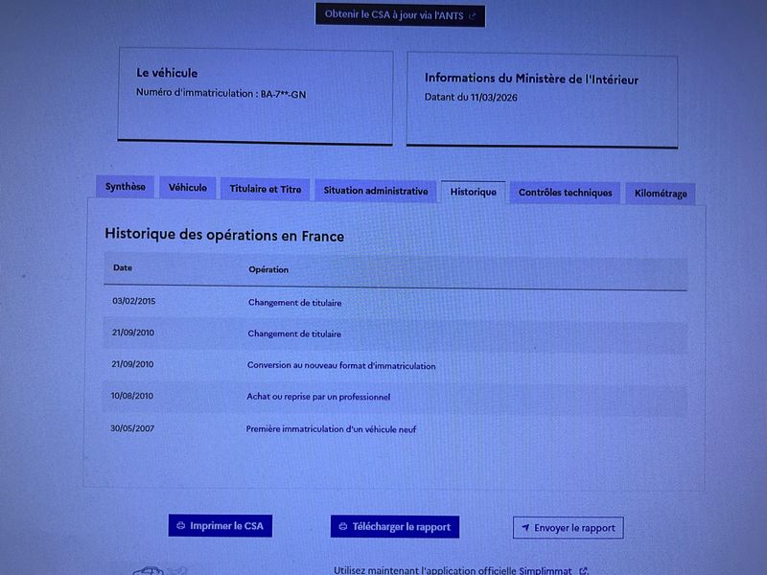Click the 'Obtenir le CSA à jour via l'ANTS' button

point(400,15)
